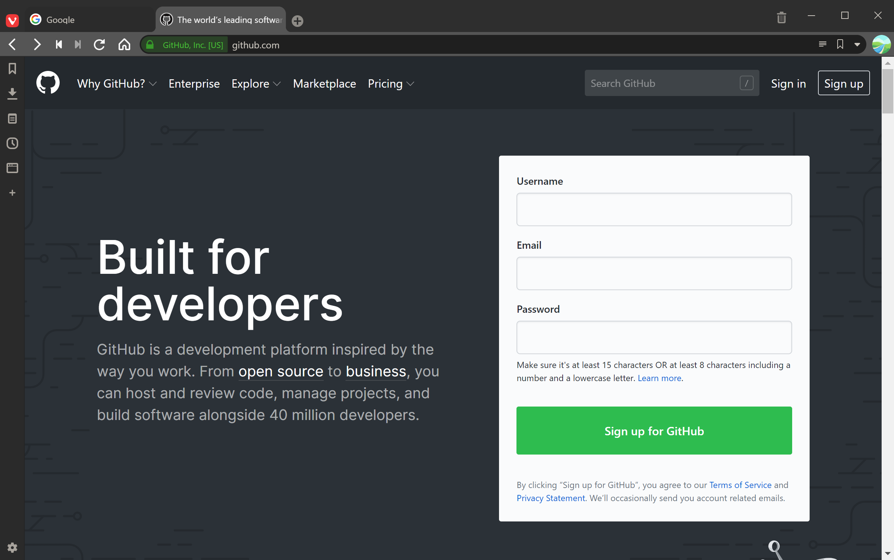
Task: Go to the browser home page
Action: [x=124, y=45]
